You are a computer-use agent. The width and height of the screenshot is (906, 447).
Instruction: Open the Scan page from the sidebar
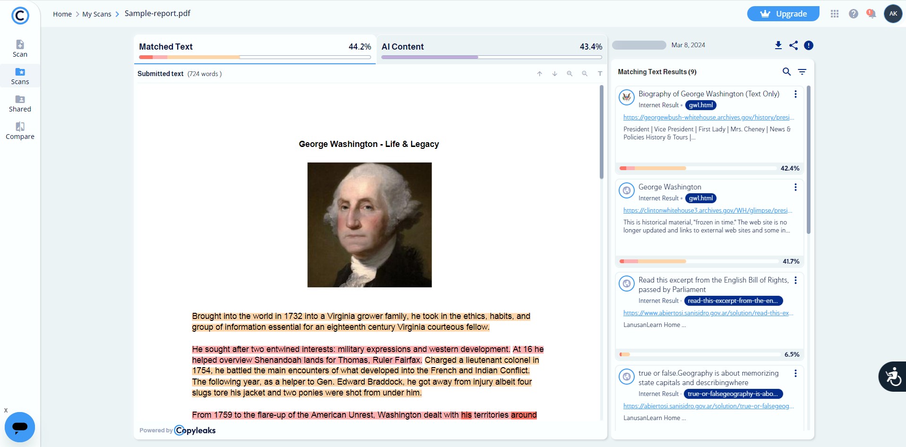coord(20,49)
